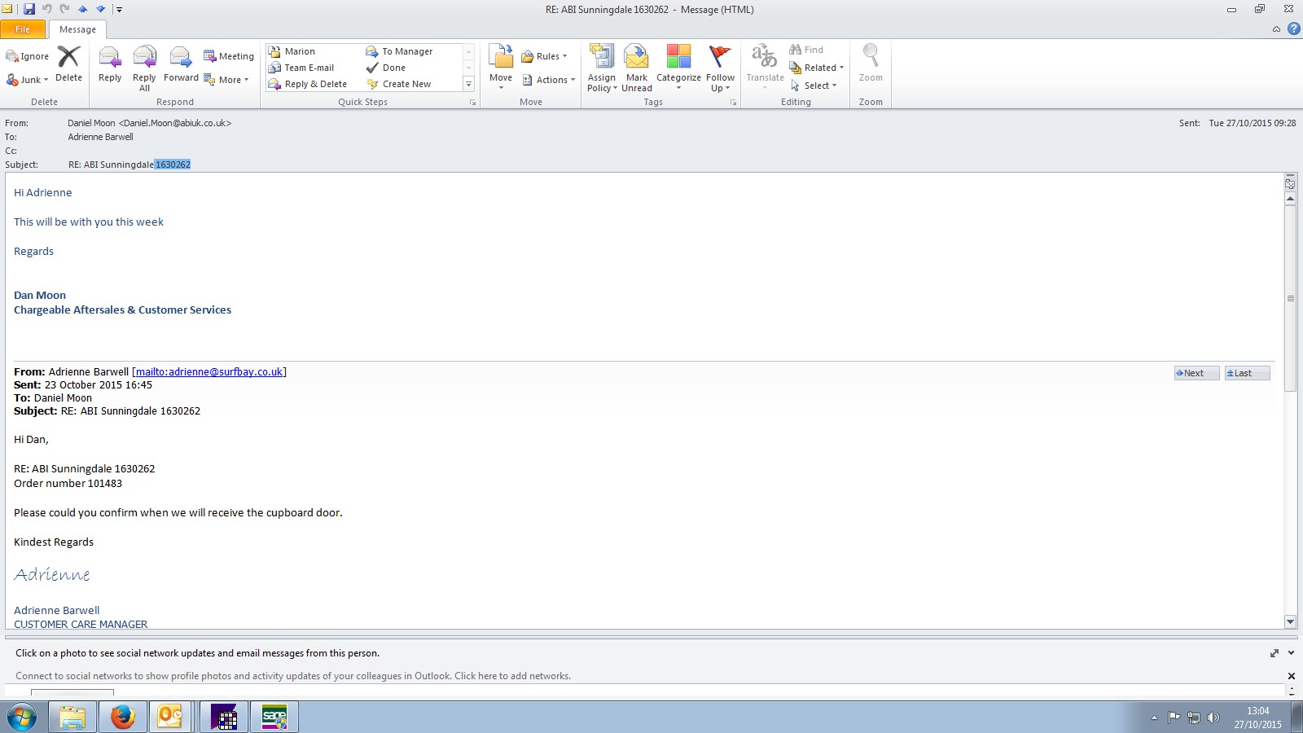Click the 'Click here to add networks' message
The width and height of the screenshot is (1303, 733).
point(293,676)
